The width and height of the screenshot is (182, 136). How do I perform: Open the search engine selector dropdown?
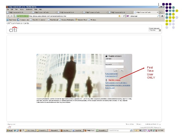click(128, 16)
